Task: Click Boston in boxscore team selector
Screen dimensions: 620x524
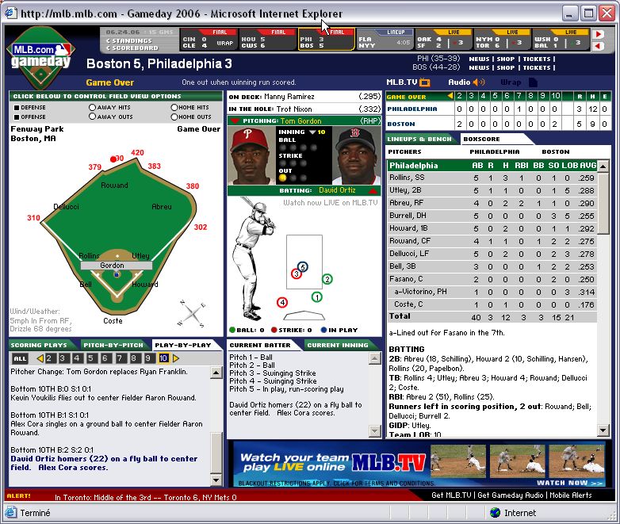Action: (x=556, y=152)
